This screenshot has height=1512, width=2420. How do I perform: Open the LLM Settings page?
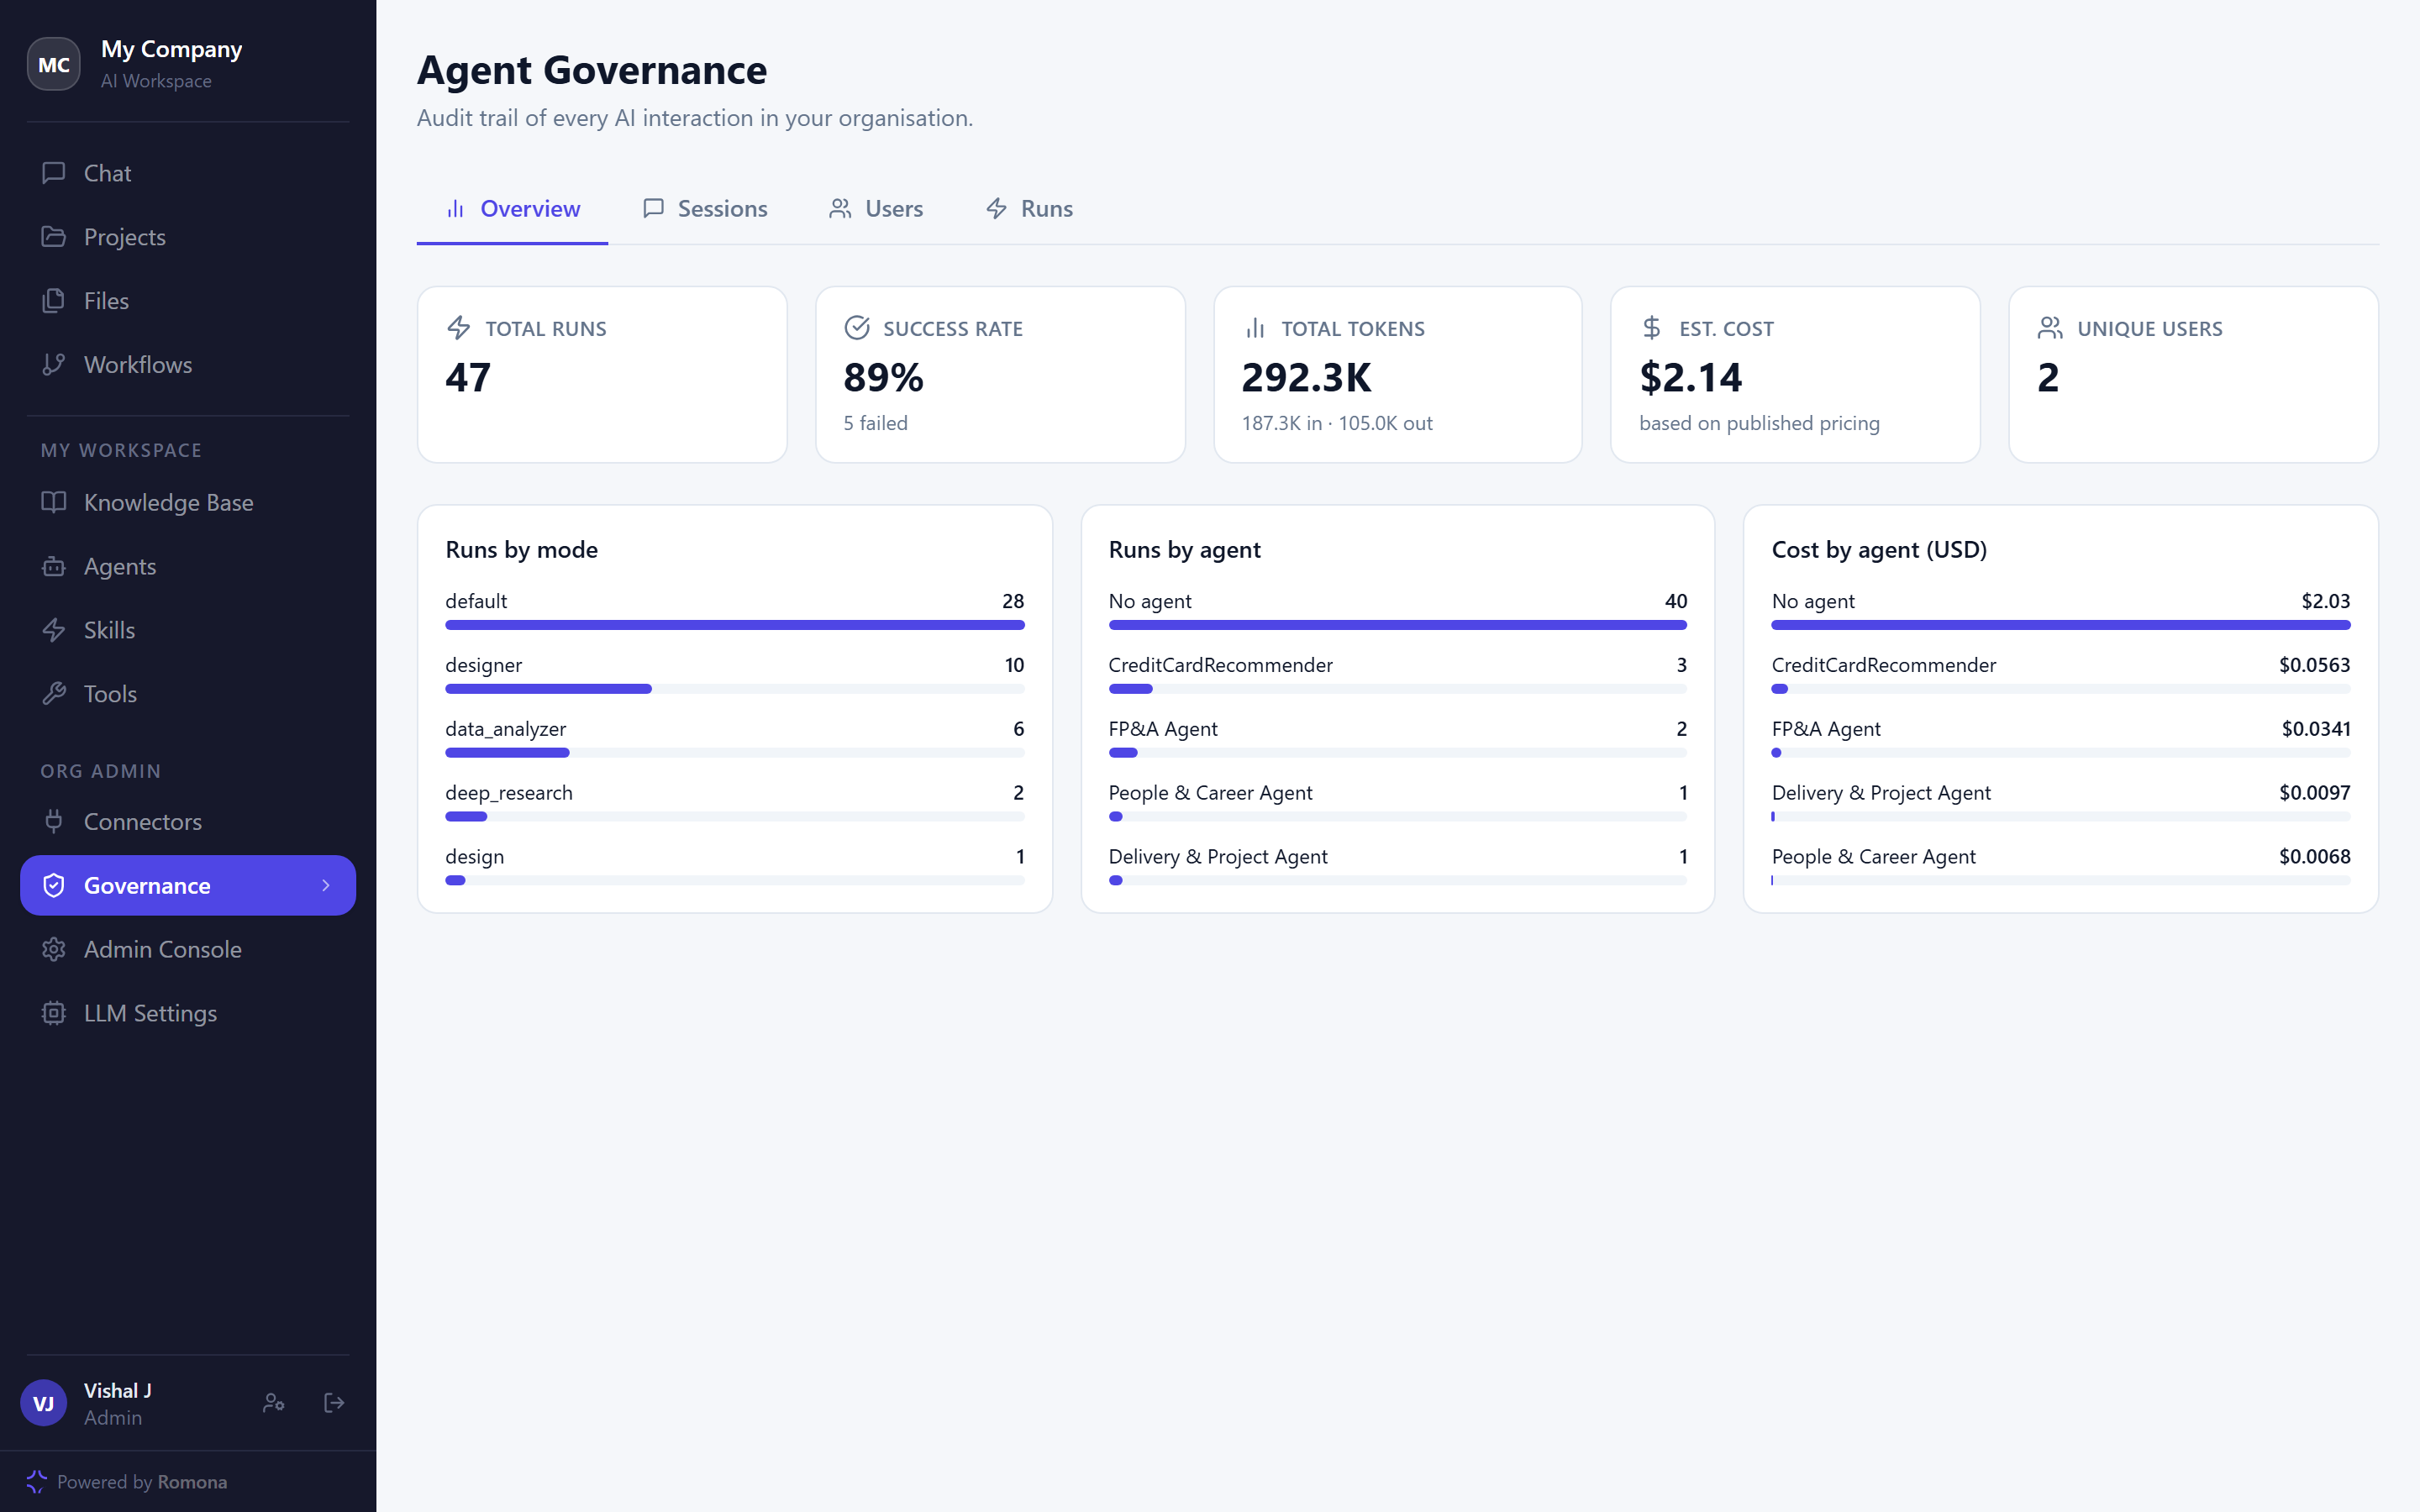(x=188, y=1013)
